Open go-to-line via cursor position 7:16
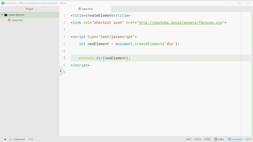 tap(31, 139)
